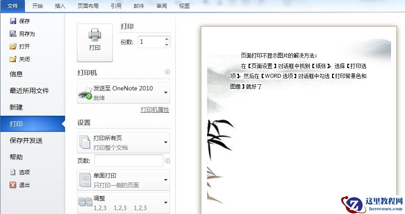Switch to the 插入 tab

click(60, 6)
